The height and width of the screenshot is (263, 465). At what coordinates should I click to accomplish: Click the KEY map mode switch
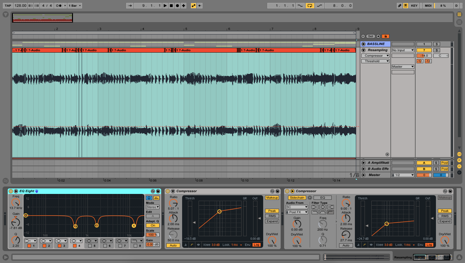pyautogui.click(x=414, y=5)
